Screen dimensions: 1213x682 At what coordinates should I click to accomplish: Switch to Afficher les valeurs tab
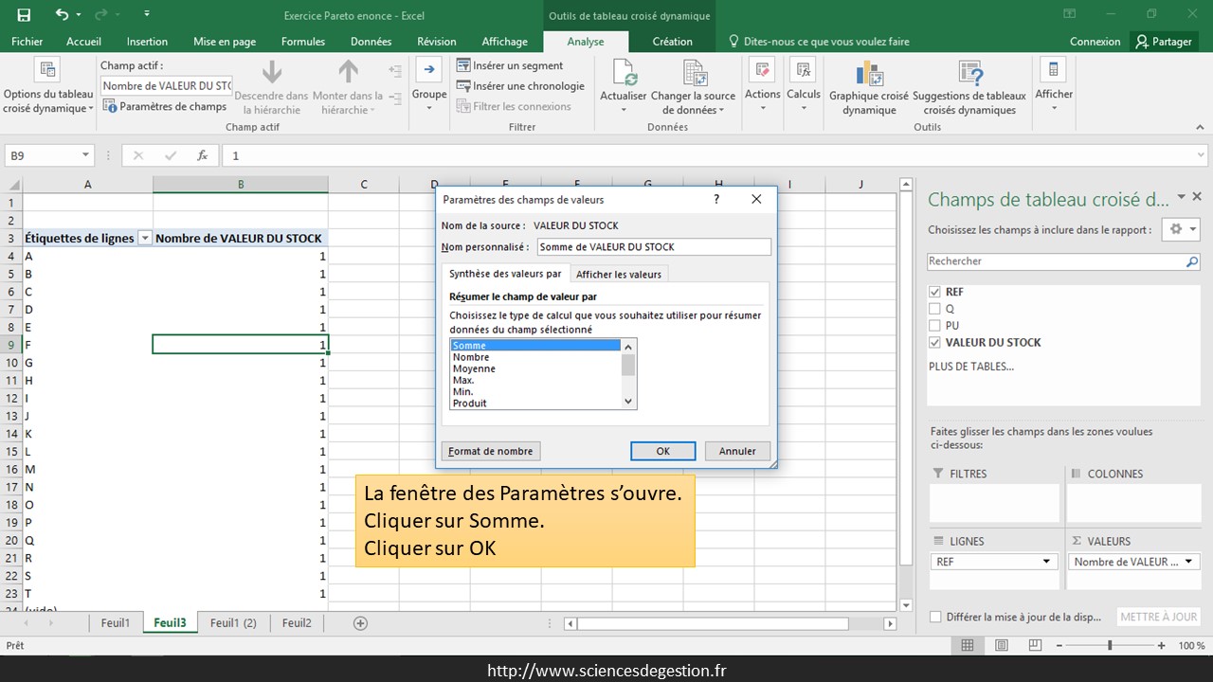pos(618,274)
